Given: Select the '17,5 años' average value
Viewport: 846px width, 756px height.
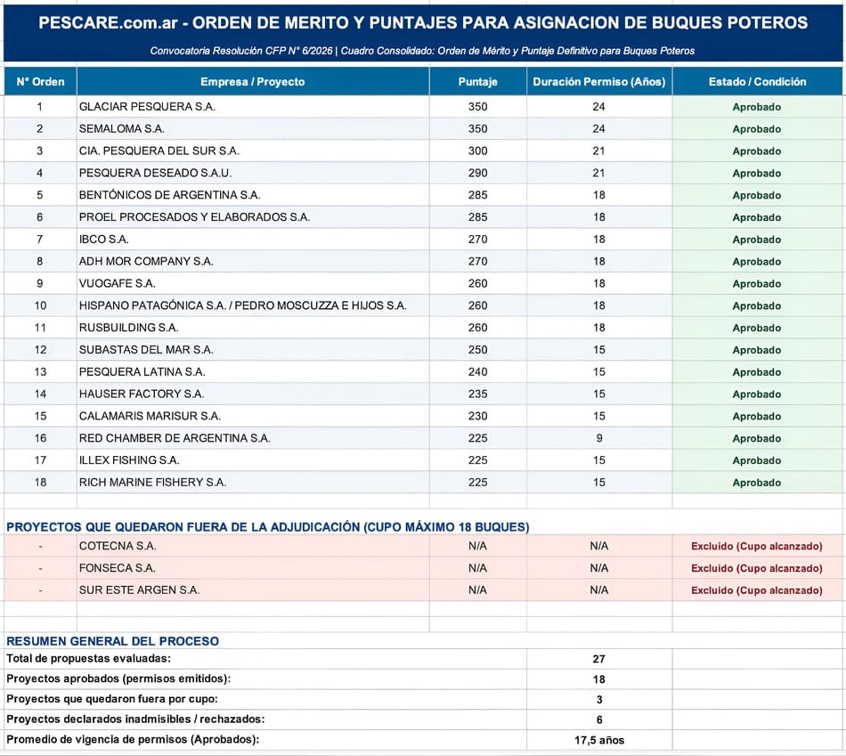Looking at the screenshot, I should [x=599, y=740].
